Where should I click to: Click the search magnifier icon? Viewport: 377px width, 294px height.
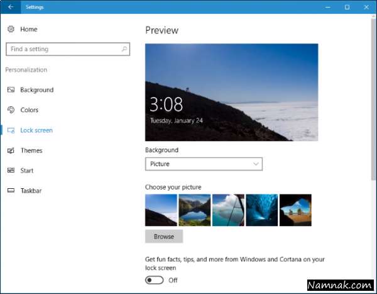[x=124, y=49]
